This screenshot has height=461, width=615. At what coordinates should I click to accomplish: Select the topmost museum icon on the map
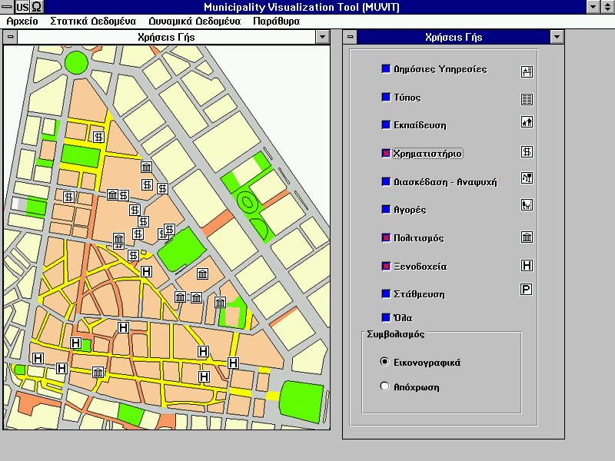click(x=146, y=167)
